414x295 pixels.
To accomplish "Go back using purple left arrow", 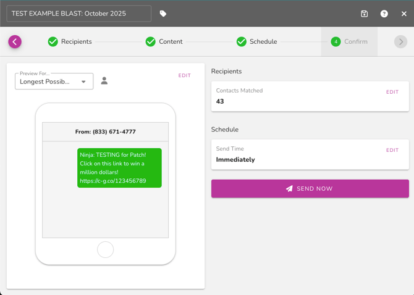I will click(x=15, y=41).
